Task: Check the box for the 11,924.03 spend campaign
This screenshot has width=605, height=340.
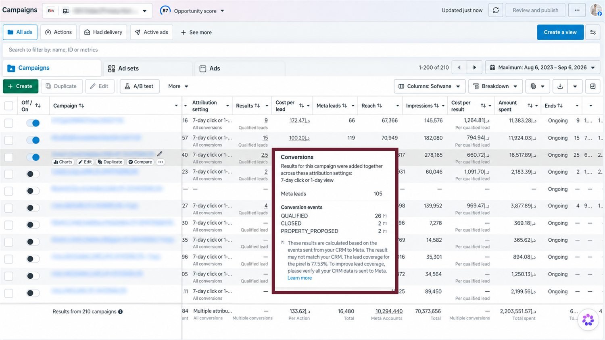Action: tap(8, 140)
